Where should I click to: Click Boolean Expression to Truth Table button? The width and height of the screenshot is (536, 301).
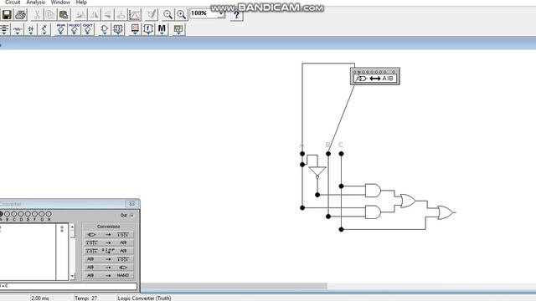pos(108,259)
